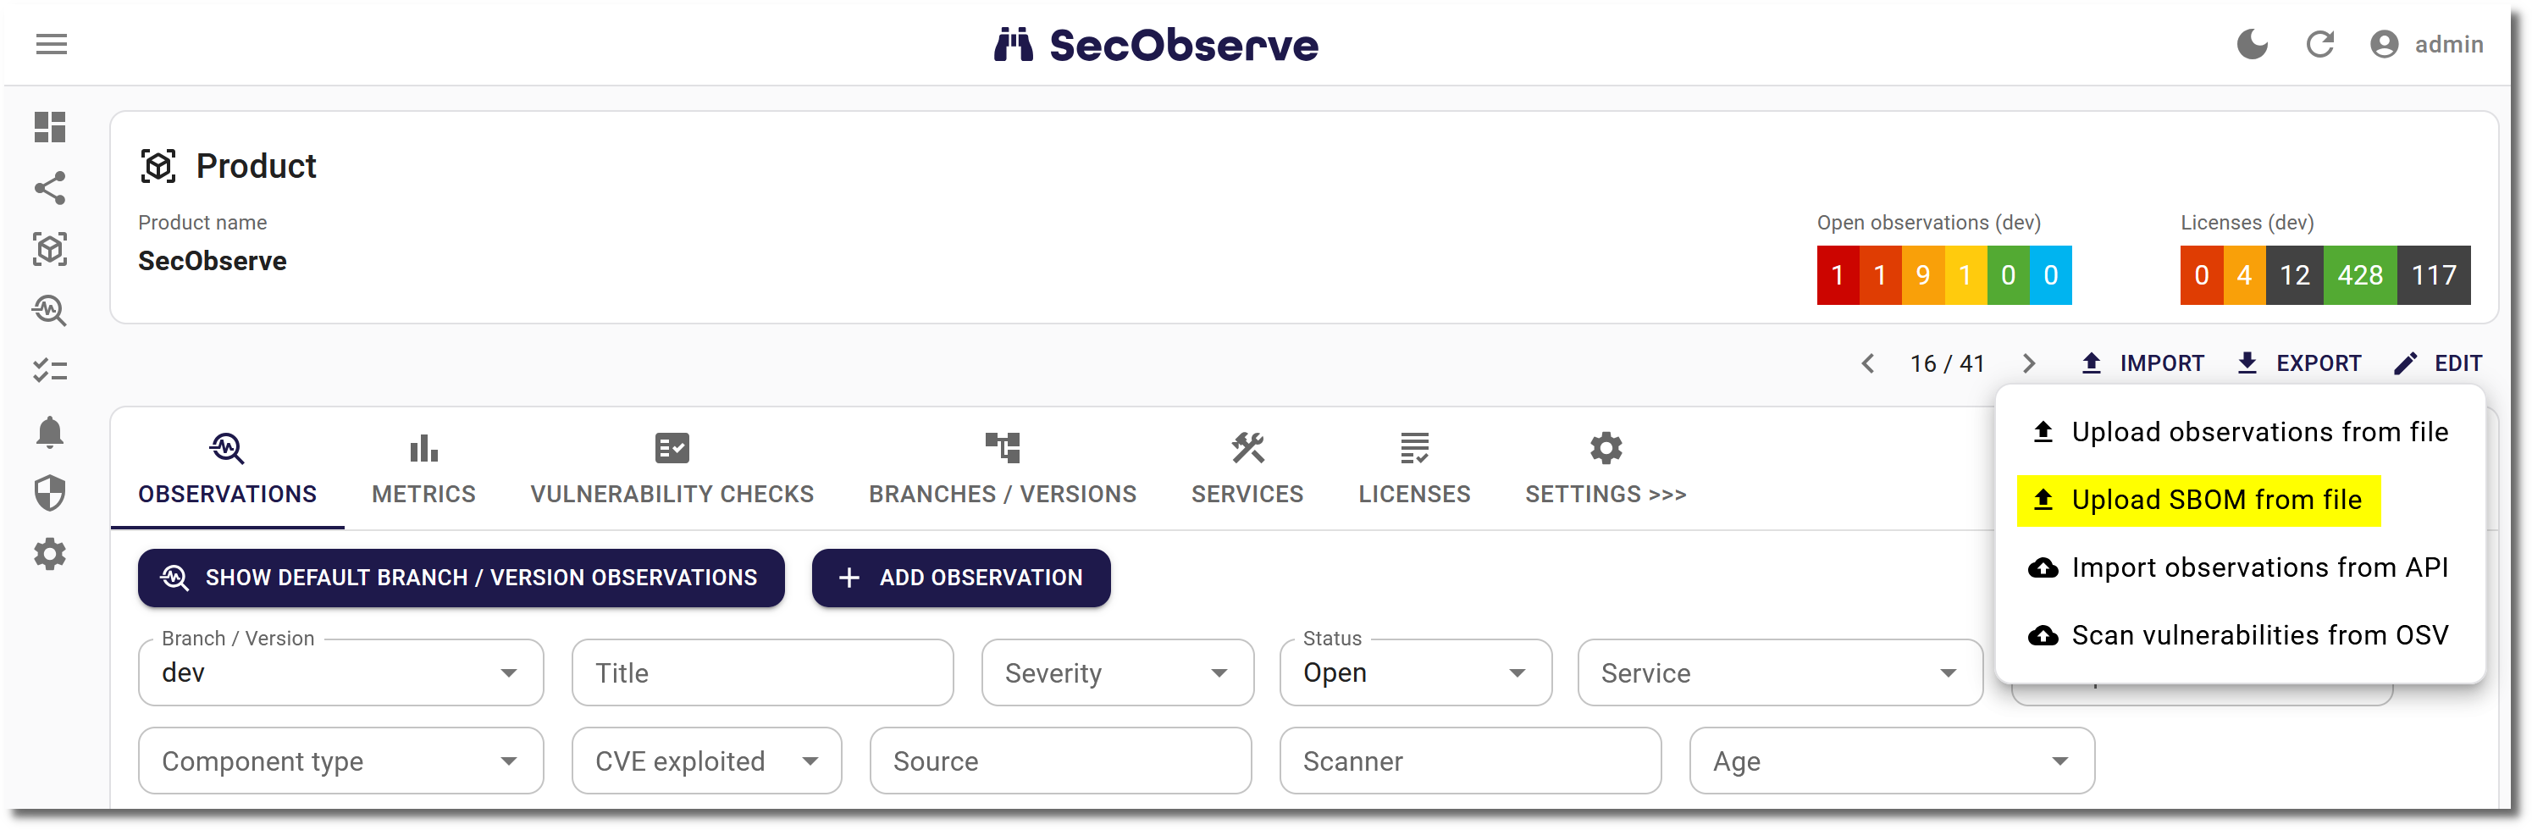Go to next product with right chevron
The width and height of the screenshot is (2532, 830).
click(2029, 364)
